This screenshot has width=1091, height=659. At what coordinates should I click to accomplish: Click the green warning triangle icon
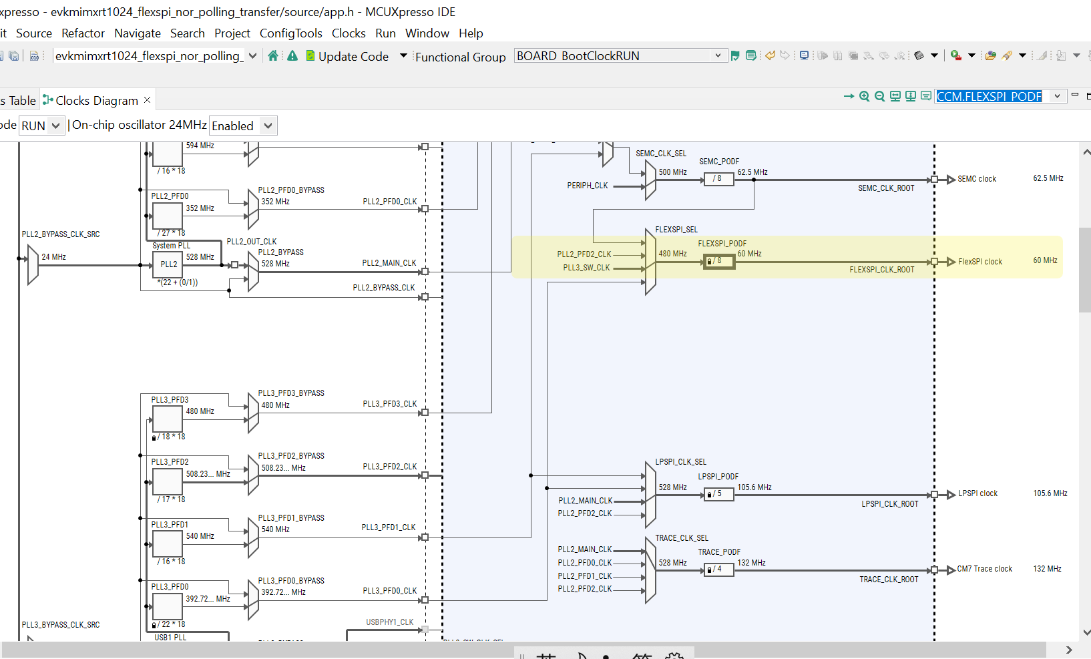(x=292, y=56)
